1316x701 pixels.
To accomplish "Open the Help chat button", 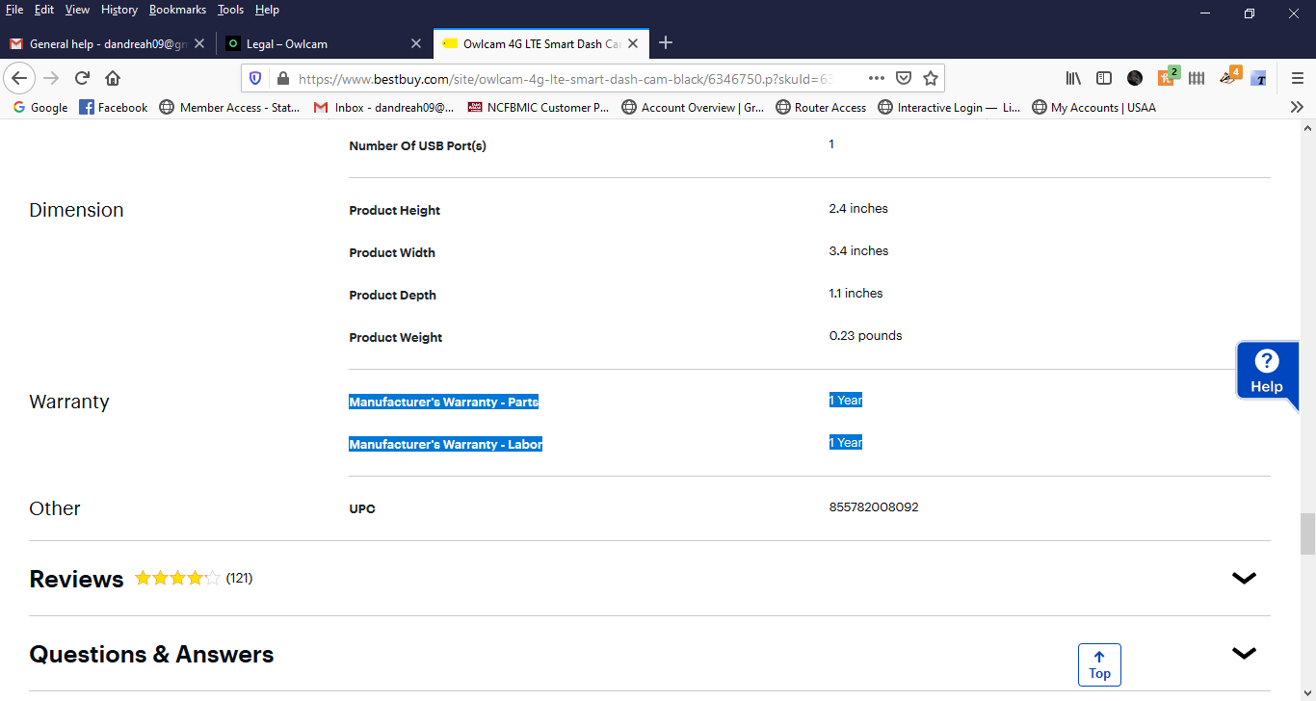I will (x=1267, y=372).
